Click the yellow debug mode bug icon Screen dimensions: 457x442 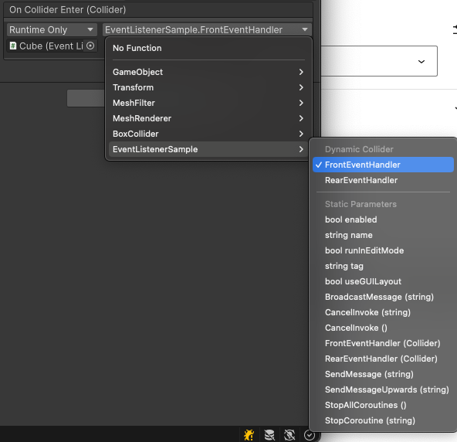pyautogui.click(x=249, y=435)
